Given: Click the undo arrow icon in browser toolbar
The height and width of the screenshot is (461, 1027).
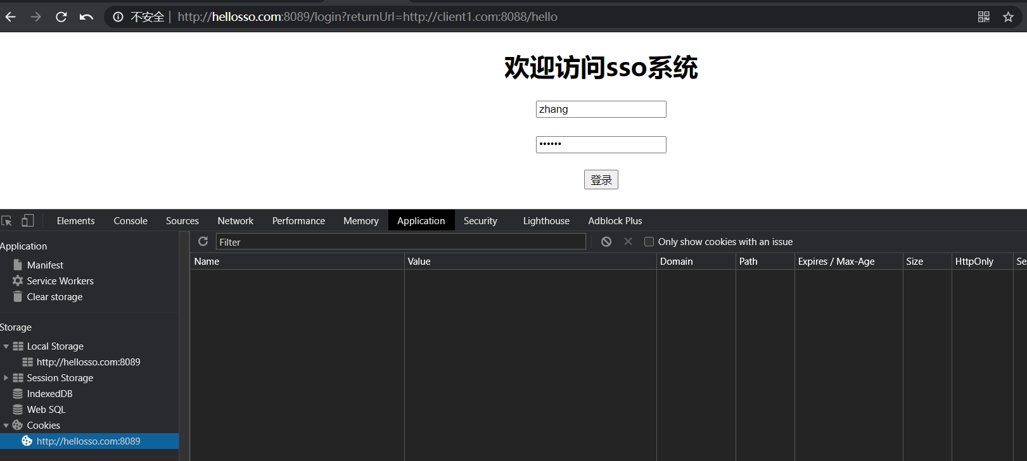Looking at the screenshot, I should tap(86, 17).
